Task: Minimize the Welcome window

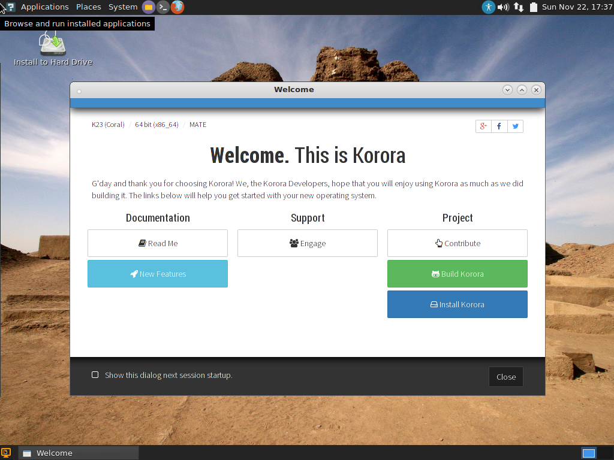Action: coord(507,90)
